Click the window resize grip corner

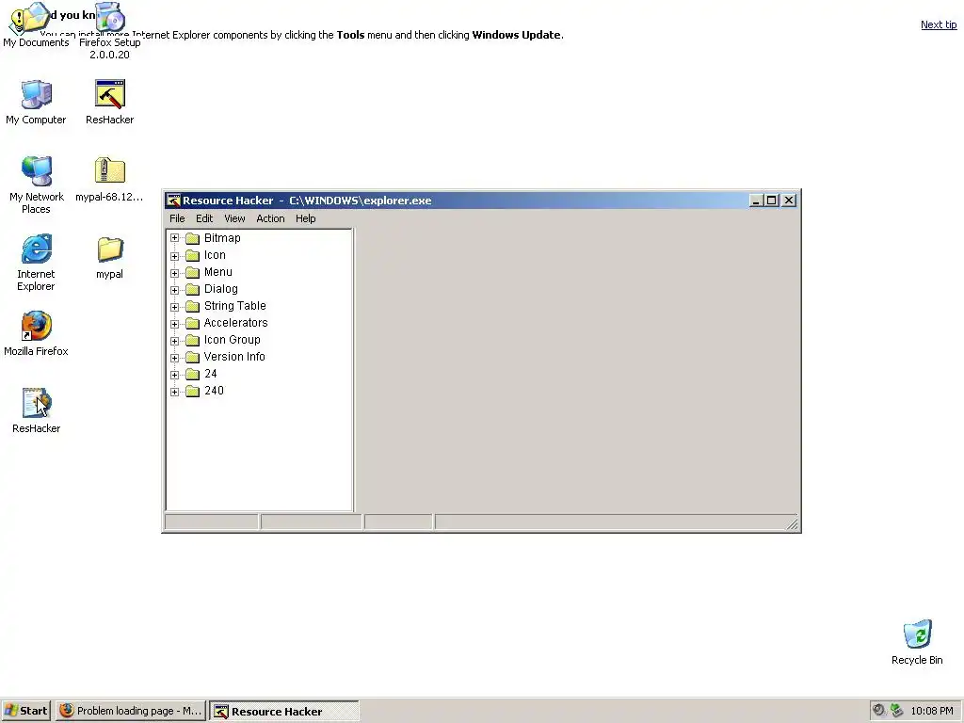pos(793,523)
